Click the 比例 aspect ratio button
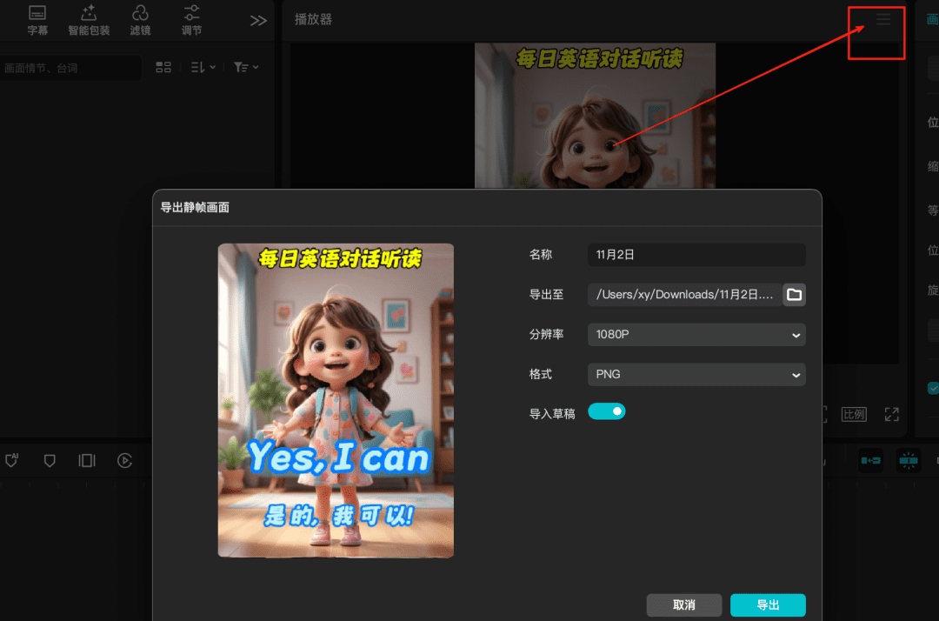This screenshot has width=939, height=621. click(x=854, y=414)
